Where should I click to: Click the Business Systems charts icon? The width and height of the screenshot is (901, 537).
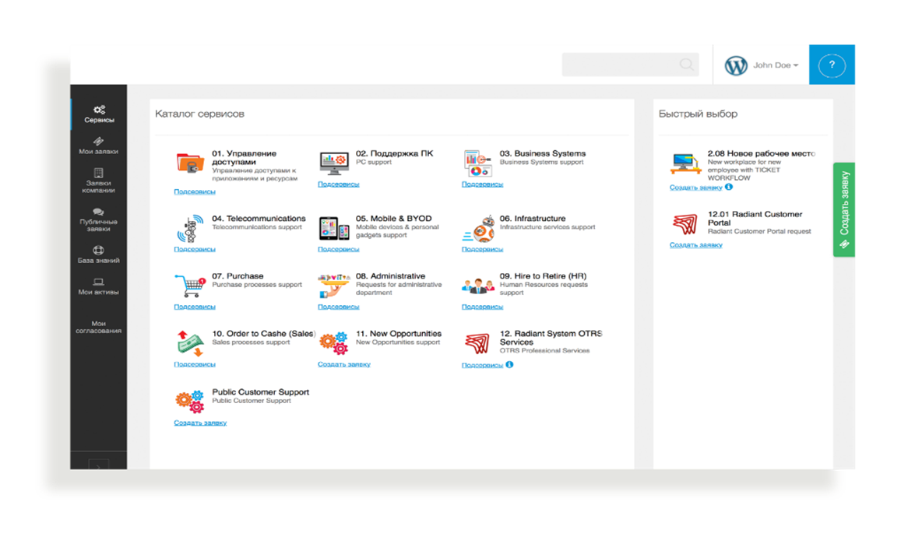tap(477, 163)
